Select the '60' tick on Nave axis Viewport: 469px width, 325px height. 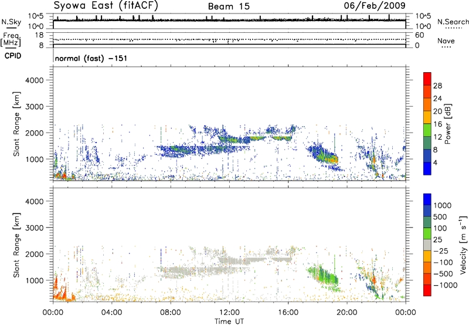pyautogui.click(x=419, y=35)
